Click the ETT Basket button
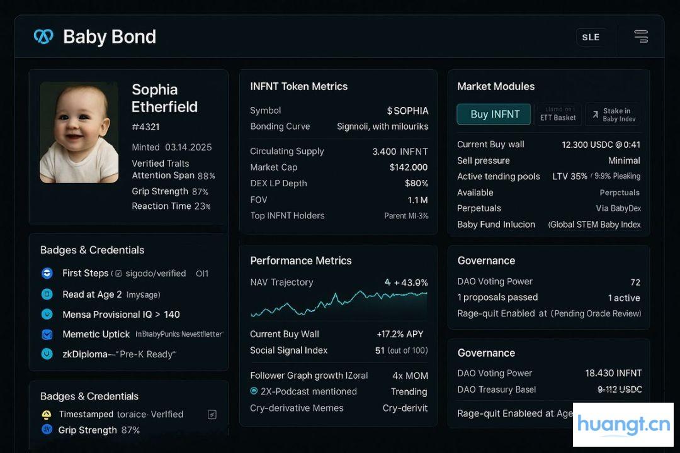This screenshot has width=680, height=453. click(558, 114)
